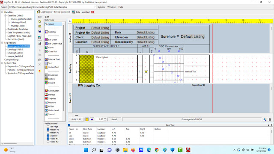Image resolution: width=274 pixels, height=154 pixels.
Task: Click the New design icon
Action: [40, 21]
